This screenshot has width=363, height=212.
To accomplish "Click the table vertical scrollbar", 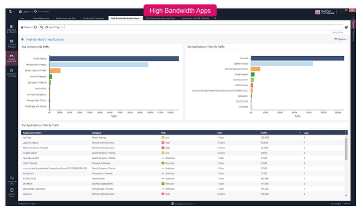I will pos(346,149).
